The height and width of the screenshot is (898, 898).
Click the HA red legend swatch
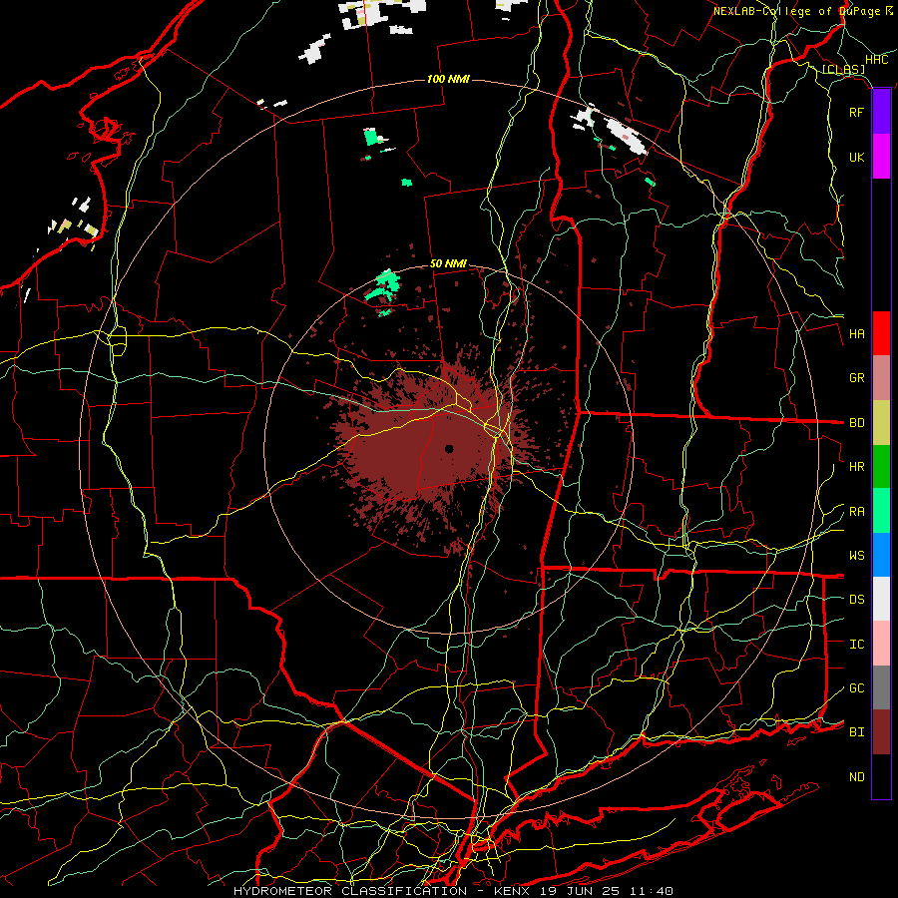881,333
